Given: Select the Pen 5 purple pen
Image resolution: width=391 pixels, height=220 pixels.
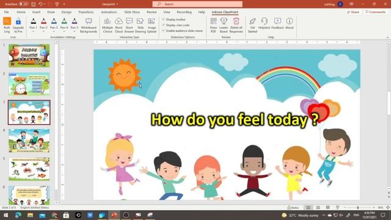Looking at the screenshot, I should tap(75, 21).
